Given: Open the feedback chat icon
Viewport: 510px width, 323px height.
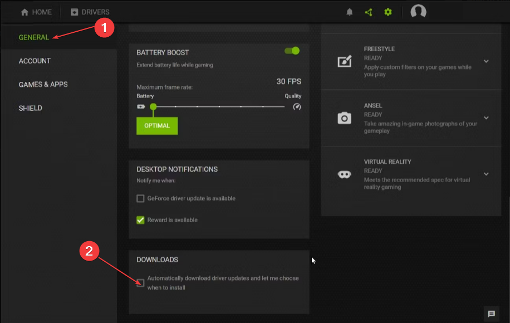Looking at the screenshot, I should [492, 314].
